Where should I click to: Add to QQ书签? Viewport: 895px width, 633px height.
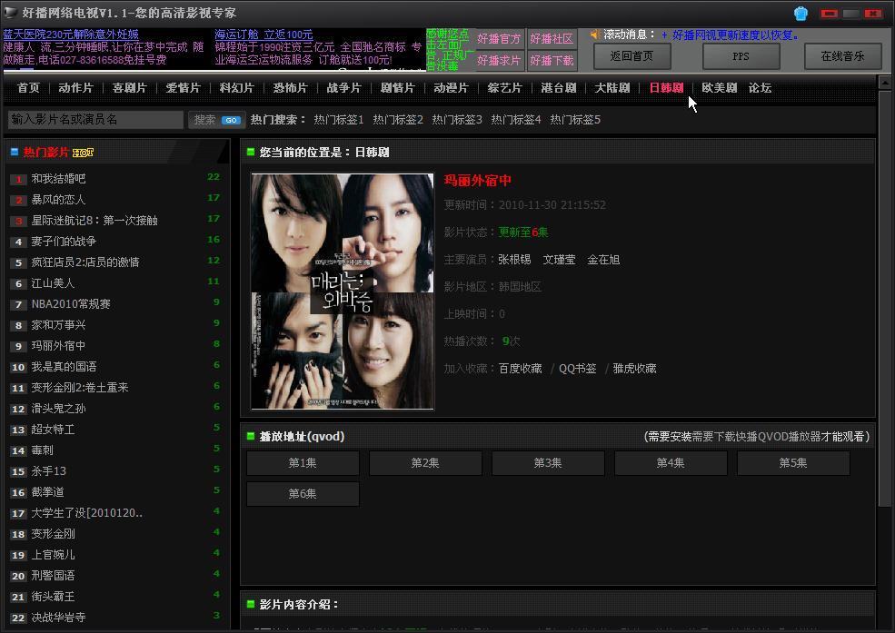pos(578,369)
